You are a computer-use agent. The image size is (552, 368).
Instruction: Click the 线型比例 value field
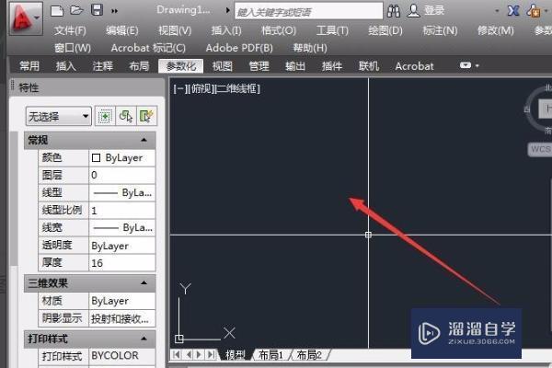[121, 211]
